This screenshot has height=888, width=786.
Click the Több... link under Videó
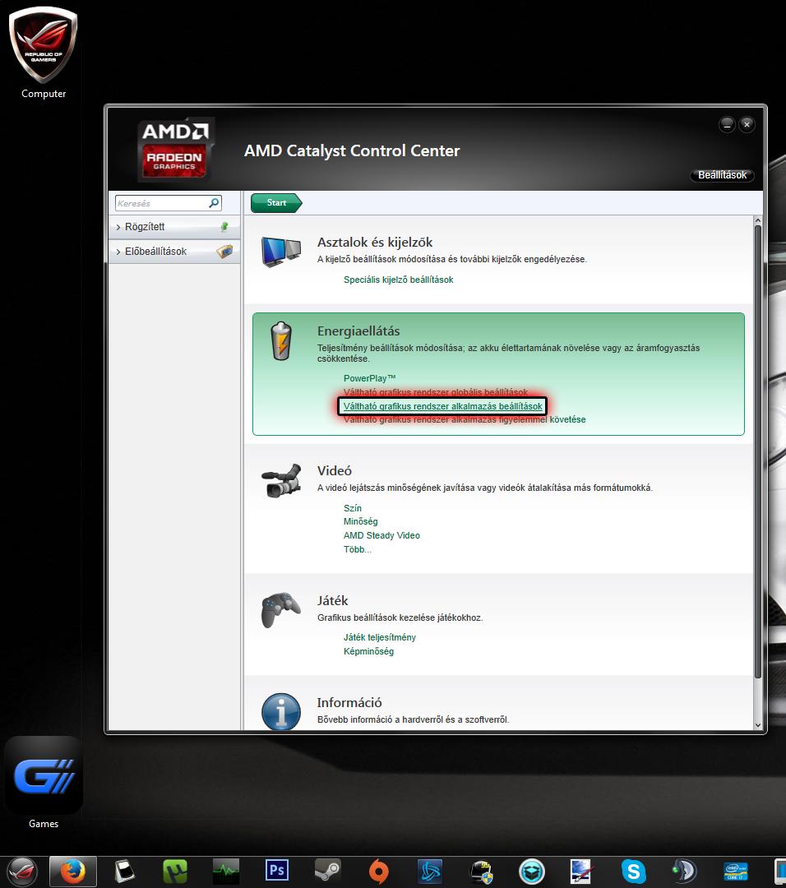click(358, 549)
